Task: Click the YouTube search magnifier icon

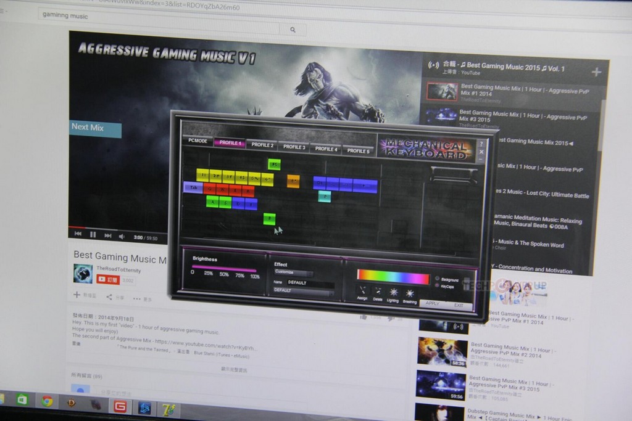Action: coord(293,30)
